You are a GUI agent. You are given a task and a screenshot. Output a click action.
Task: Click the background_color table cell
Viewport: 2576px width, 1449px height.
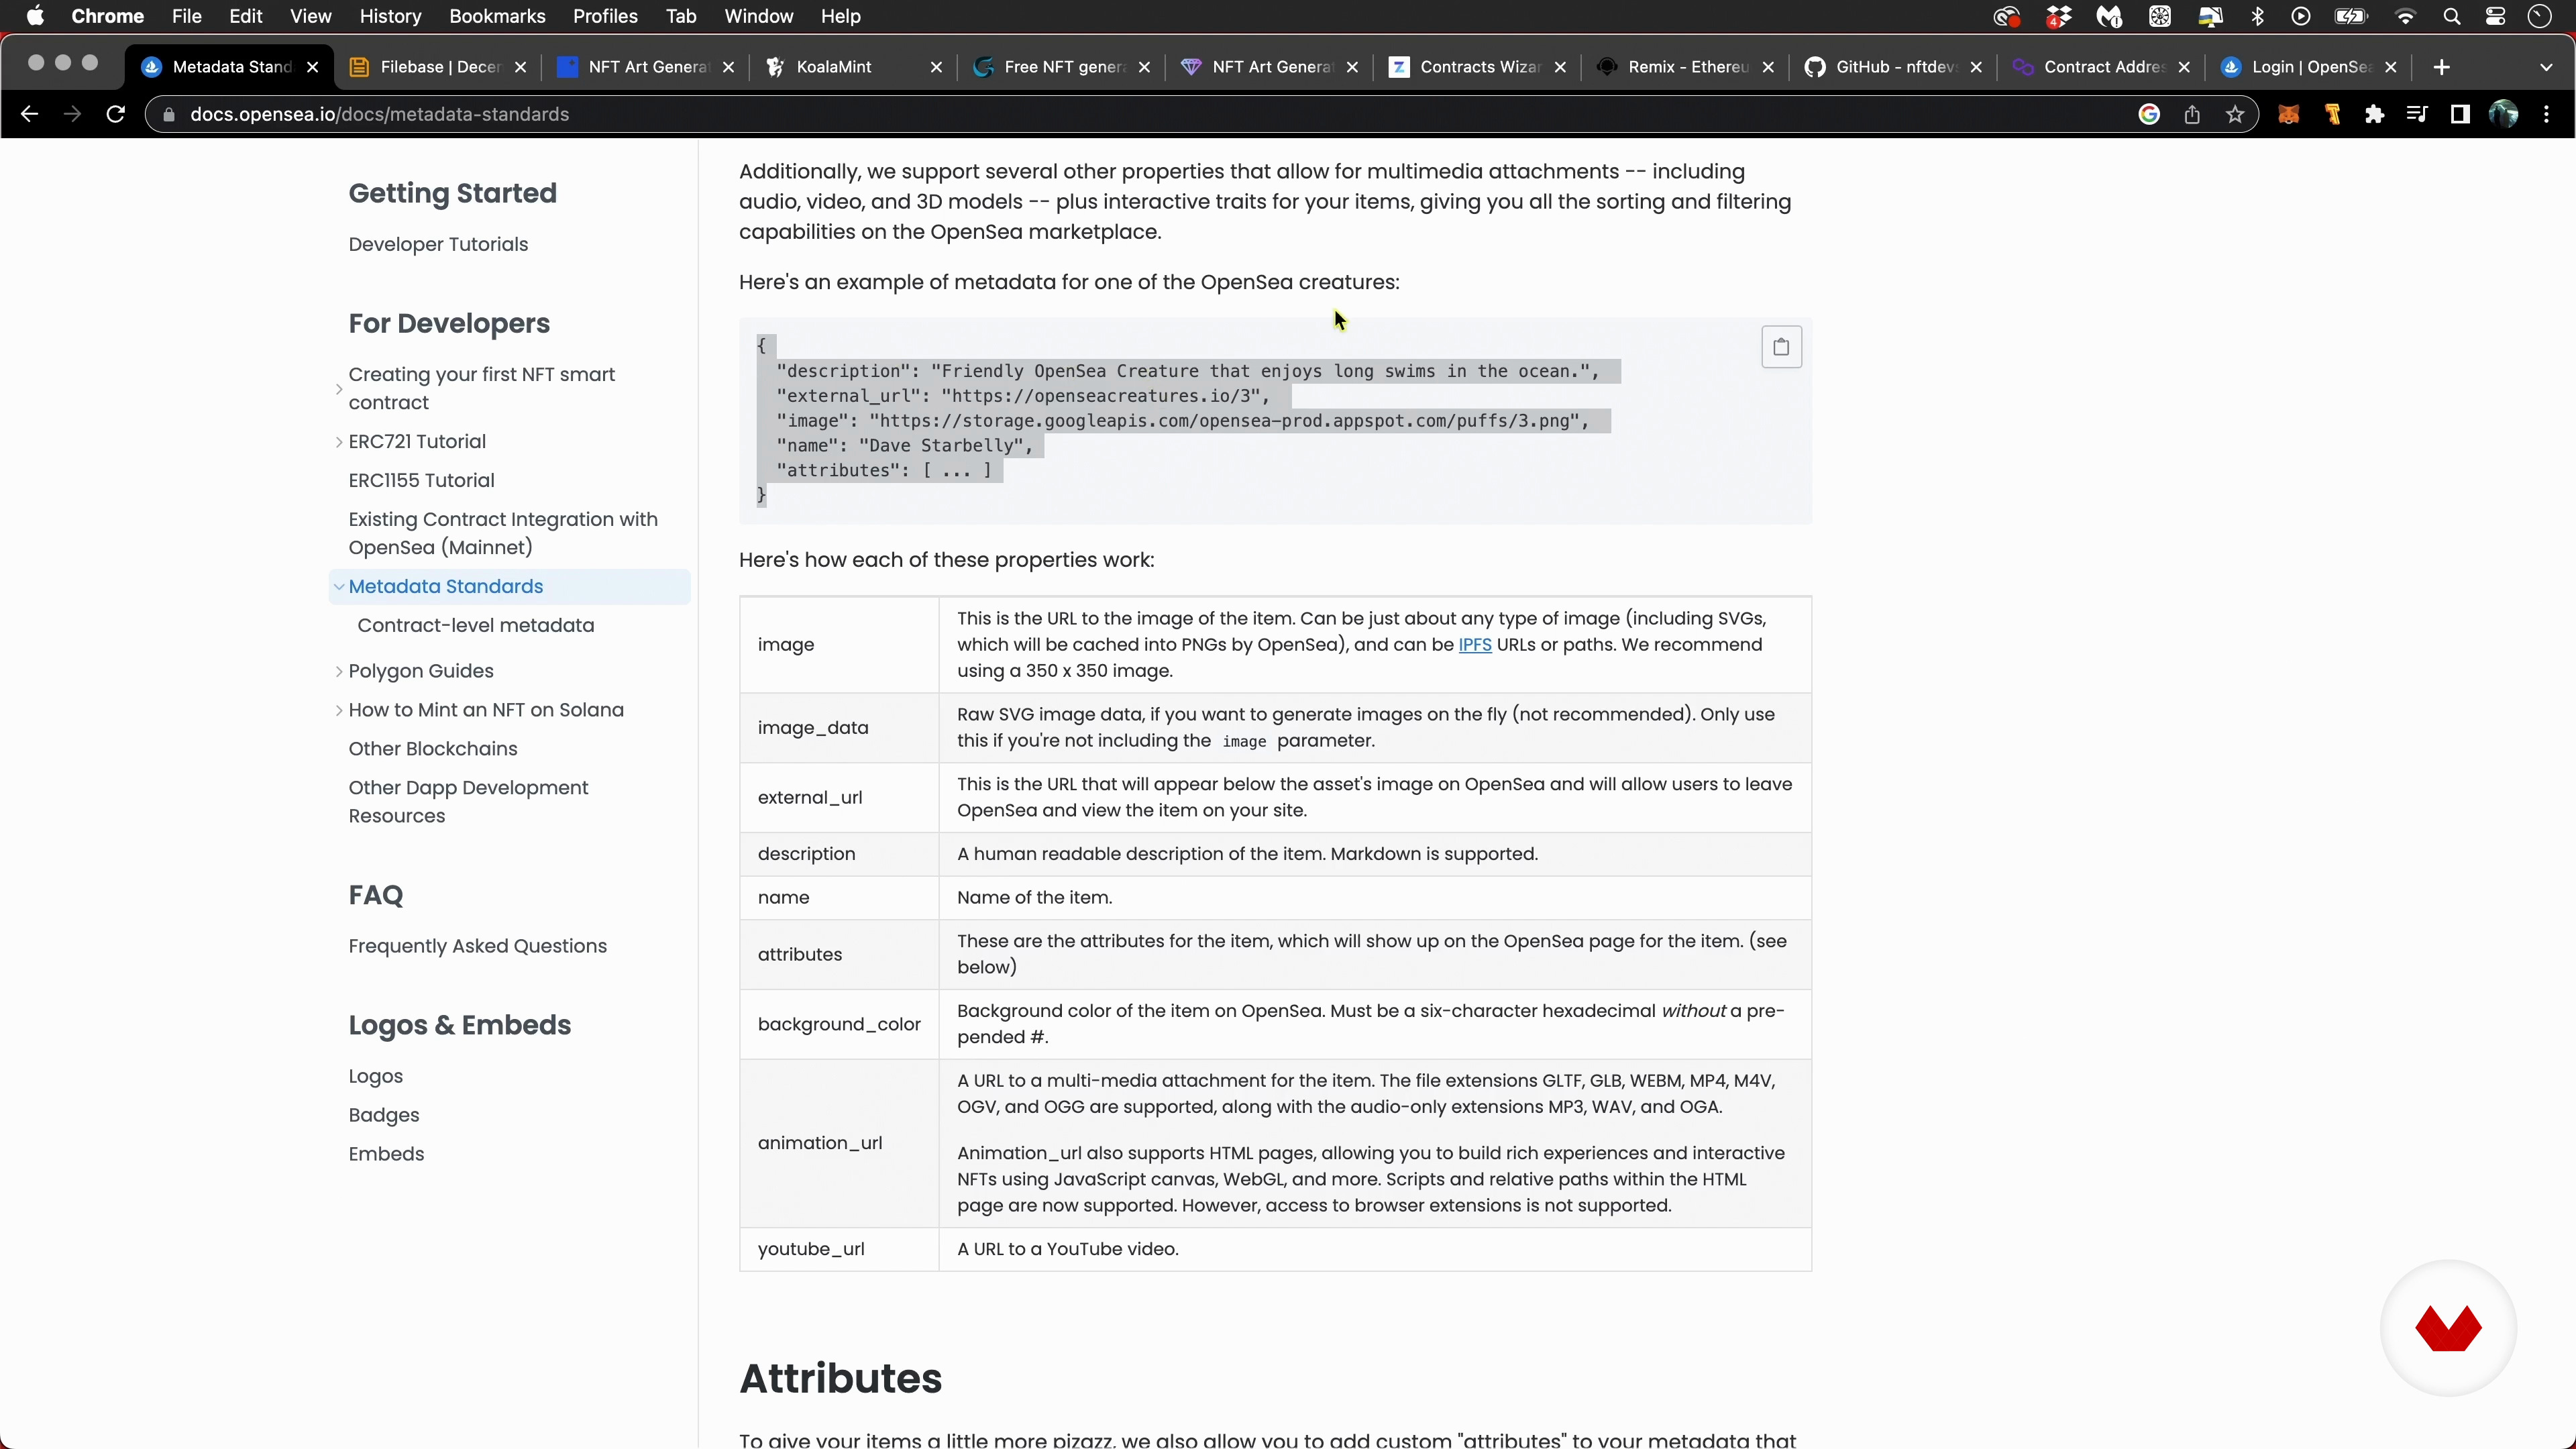click(839, 1025)
